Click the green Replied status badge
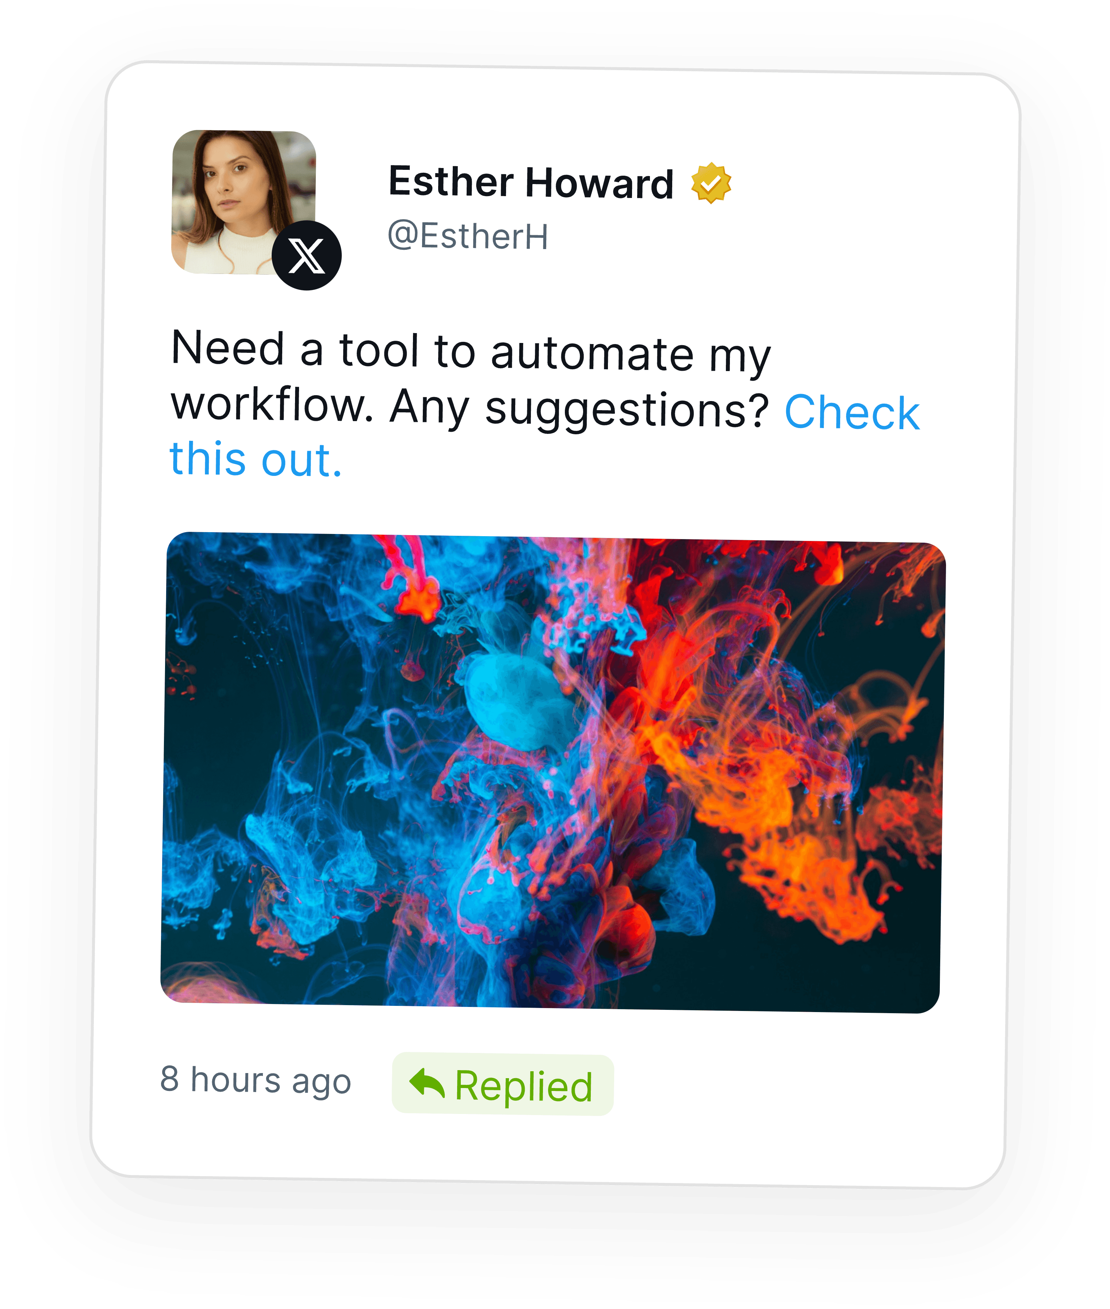The image size is (1110, 1309). point(502,1084)
